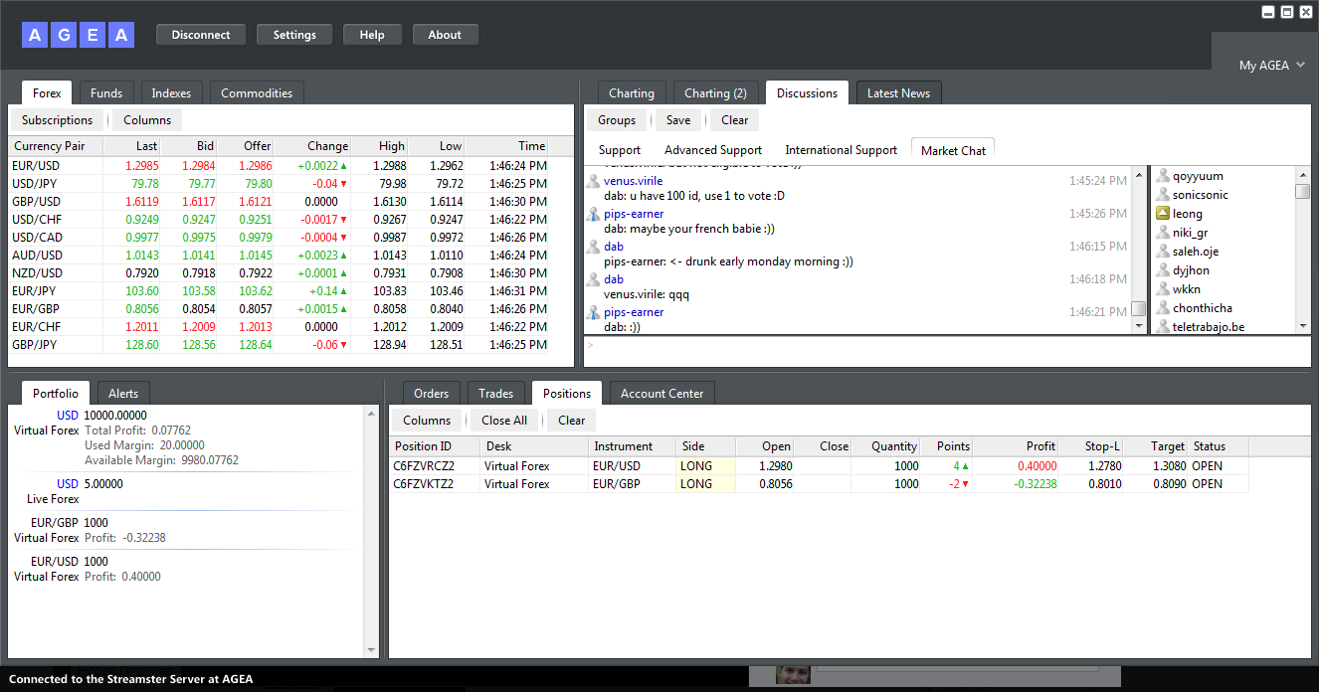Click Portfolio panel scroll-down arrow
Screen dimensions: 1319x692
point(372,650)
